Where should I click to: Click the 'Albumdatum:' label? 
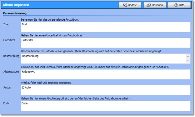(11, 72)
